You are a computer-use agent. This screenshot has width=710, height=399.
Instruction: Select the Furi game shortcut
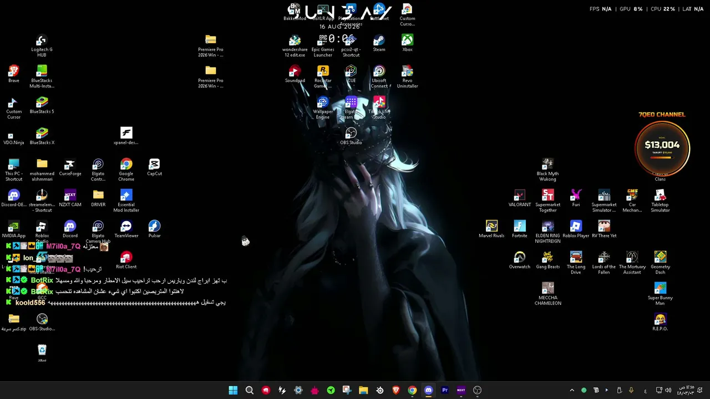[576, 198]
